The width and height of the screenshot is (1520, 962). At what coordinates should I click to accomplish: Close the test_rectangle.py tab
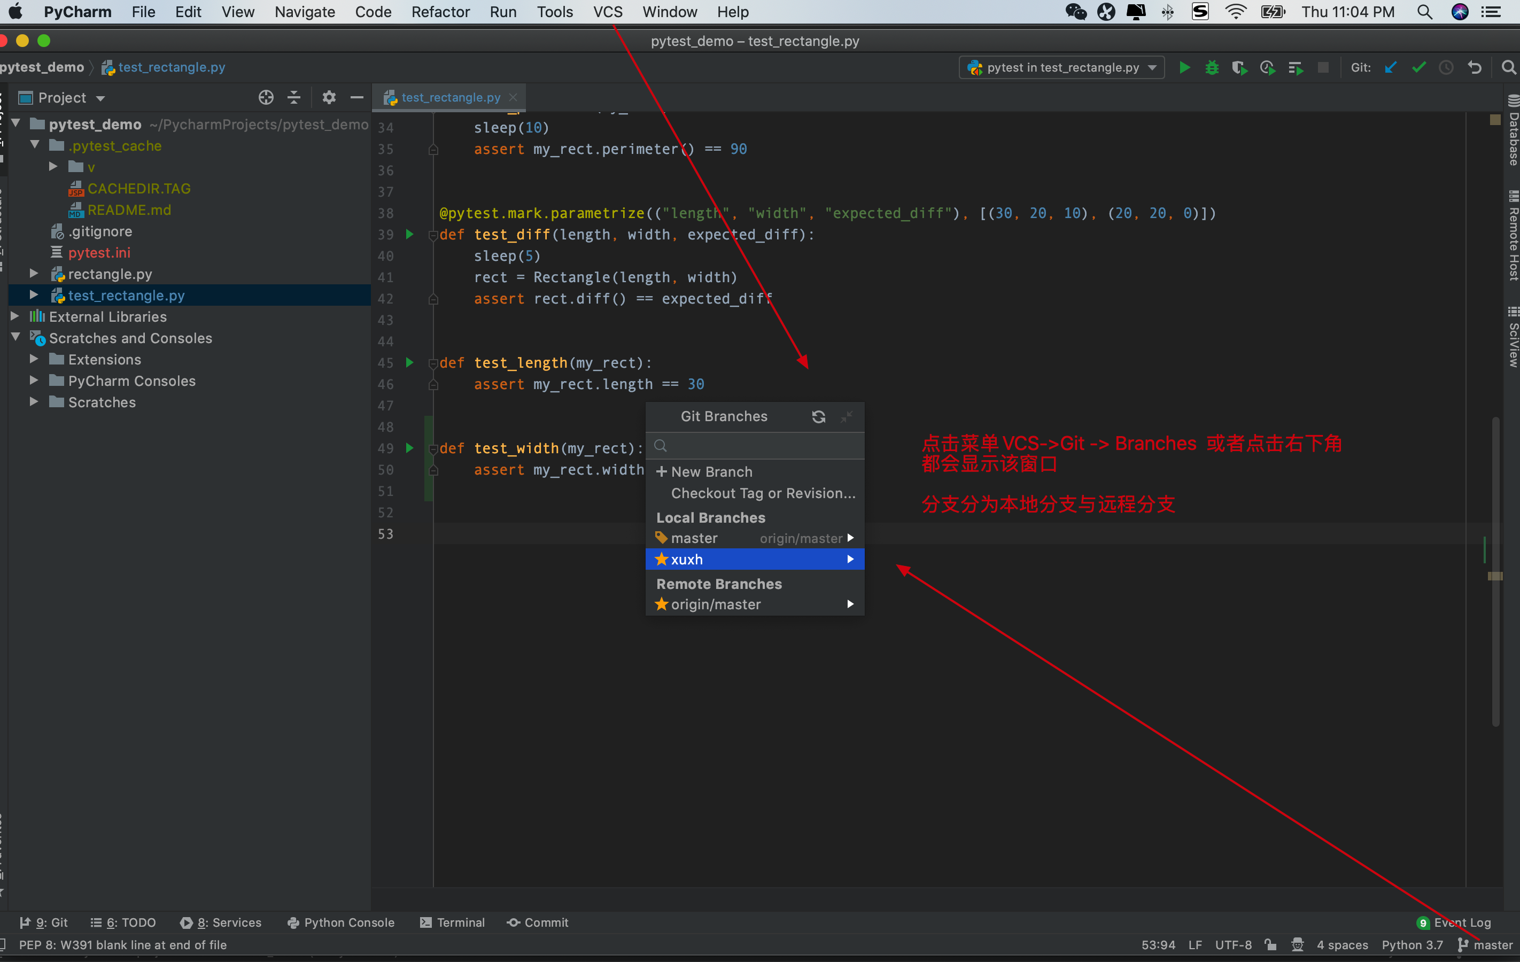point(513,97)
